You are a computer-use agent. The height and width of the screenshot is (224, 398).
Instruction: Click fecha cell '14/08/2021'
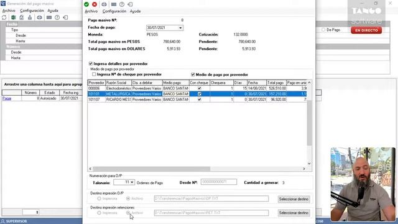click(257, 88)
